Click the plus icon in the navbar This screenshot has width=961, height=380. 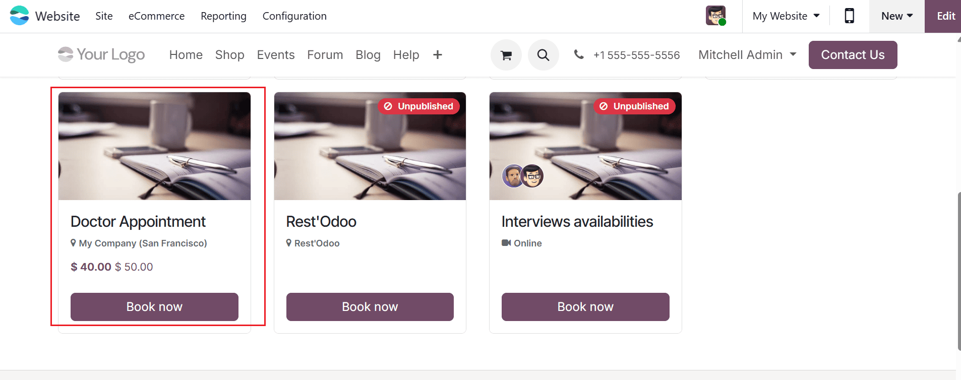437,54
